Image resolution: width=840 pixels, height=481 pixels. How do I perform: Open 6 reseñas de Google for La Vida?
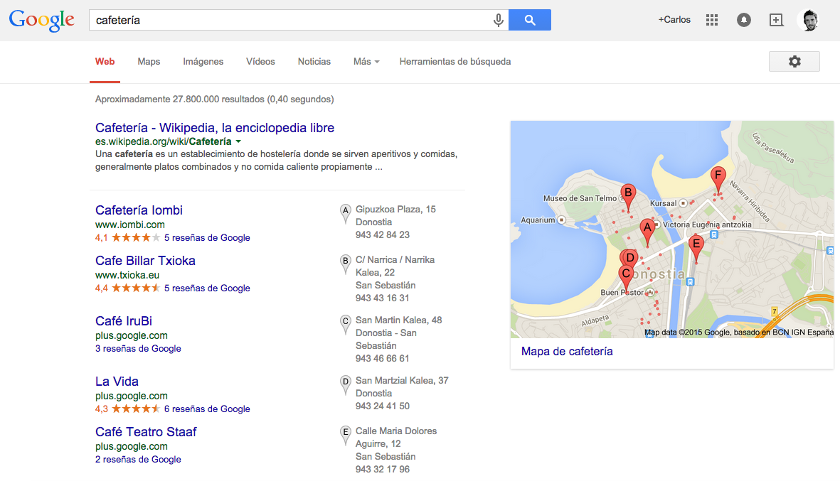point(207,409)
